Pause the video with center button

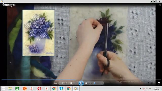(81, 83)
